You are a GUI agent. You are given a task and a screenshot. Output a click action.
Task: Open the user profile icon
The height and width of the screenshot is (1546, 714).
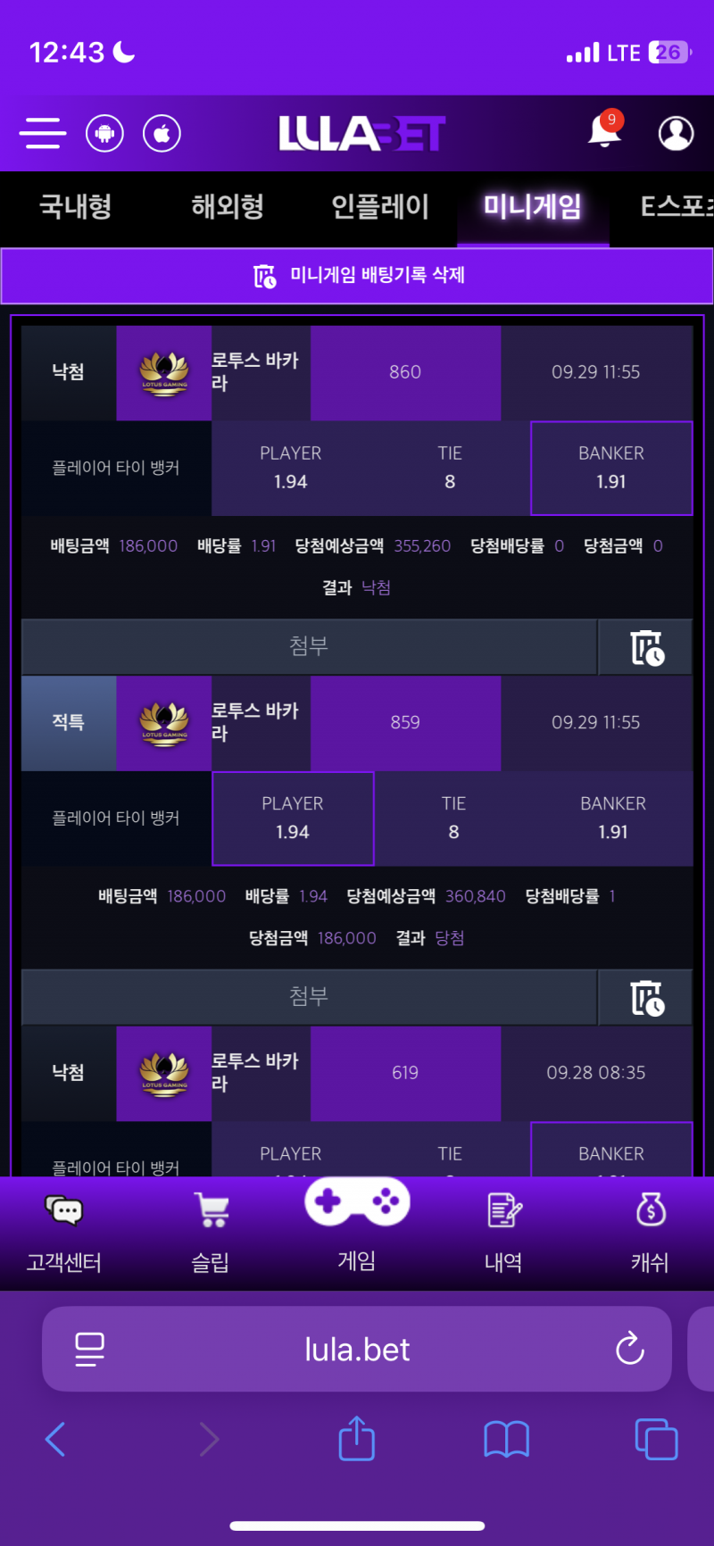click(x=676, y=133)
